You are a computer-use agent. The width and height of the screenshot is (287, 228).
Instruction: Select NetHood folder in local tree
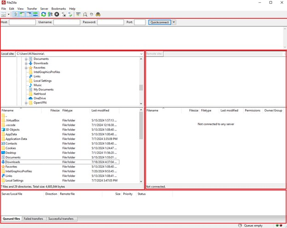click(40, 94)
